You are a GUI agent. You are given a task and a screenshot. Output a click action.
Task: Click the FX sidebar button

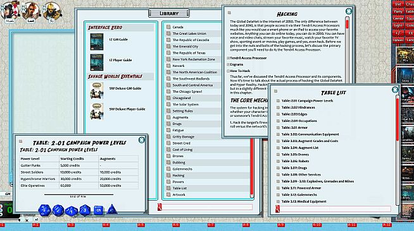(410, 33)
